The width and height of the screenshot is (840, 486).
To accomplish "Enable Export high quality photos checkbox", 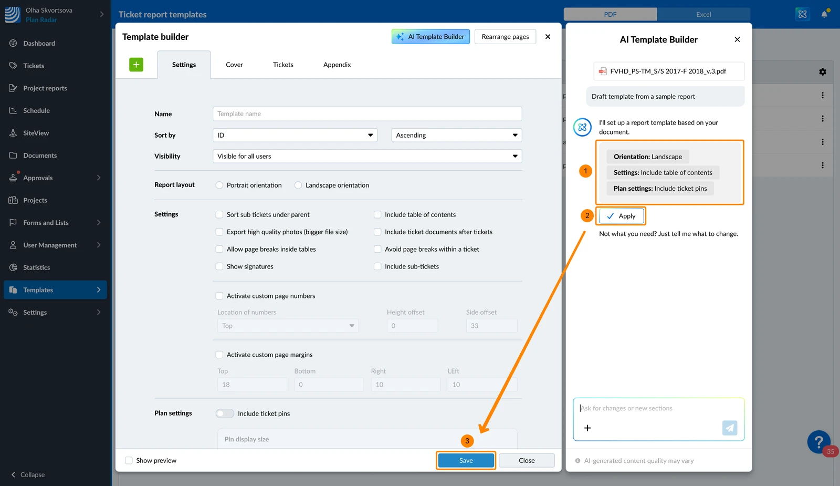I will click(x=219, y=232).
